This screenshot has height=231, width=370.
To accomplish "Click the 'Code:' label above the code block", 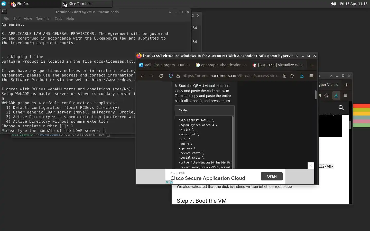I will pos(183,110).
